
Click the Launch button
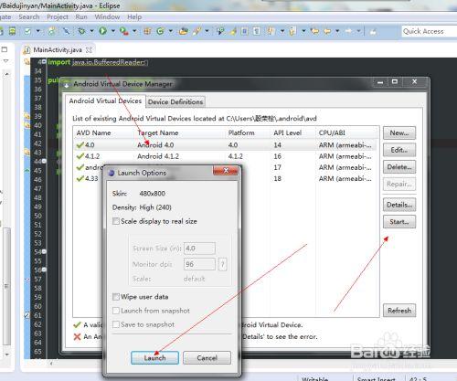(x=154, y=358)
